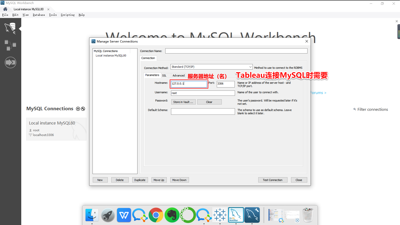This screenshot has height=225, width=400.
Task: Click the Test Connection button
Action: pyautogui.click(x=272, y=180)
